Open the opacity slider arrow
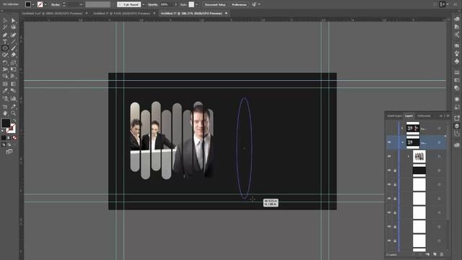The image size is (462, 260). pyautogui.click(x=176, y=4)
